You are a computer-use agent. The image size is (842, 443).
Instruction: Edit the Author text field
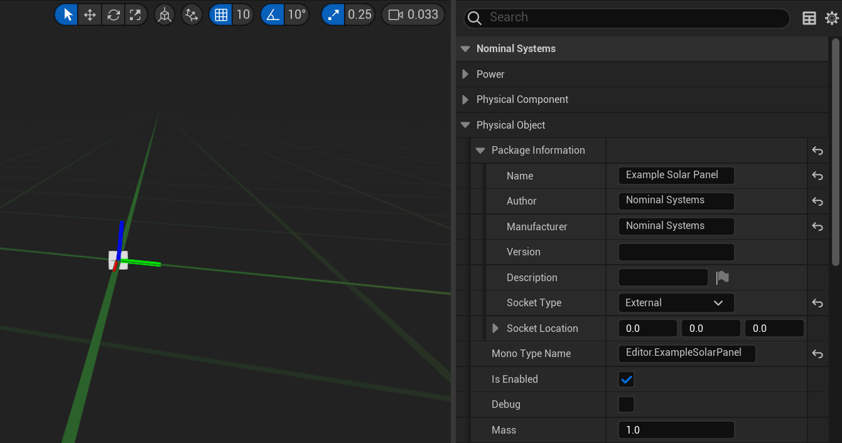[676, 201]
